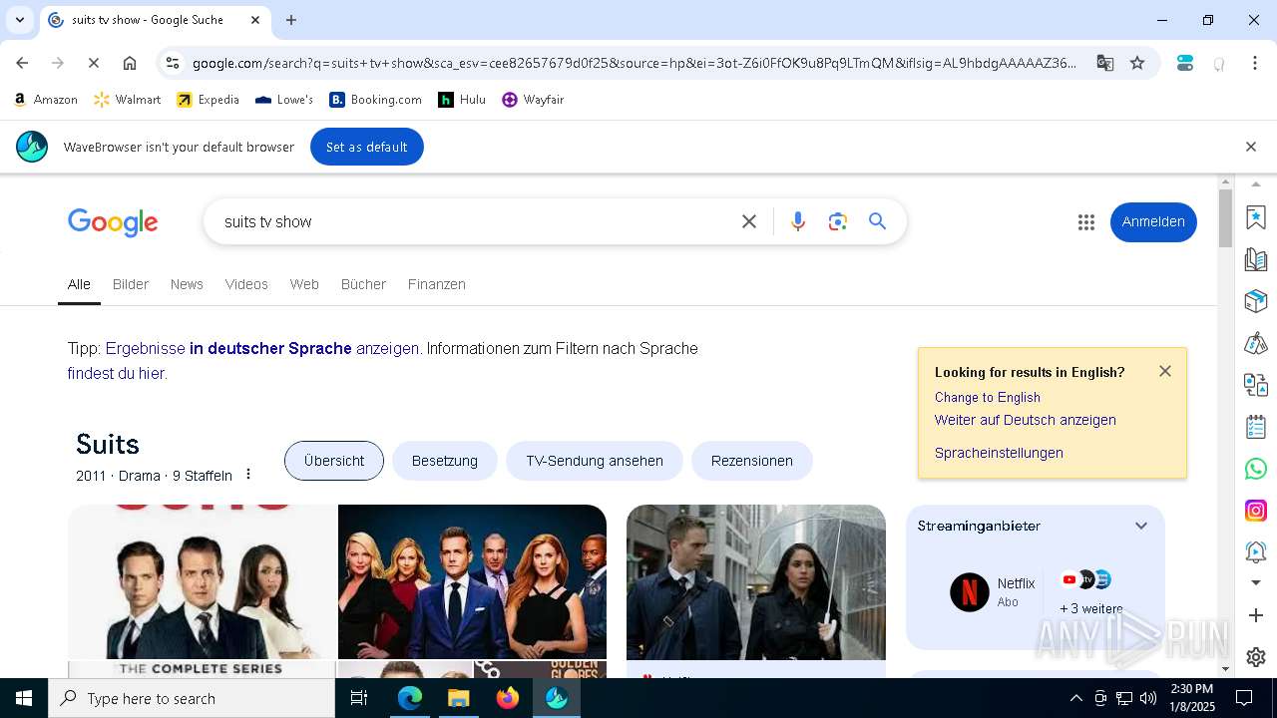View site information icon in address bar
This screenshot has width=1277, height=718.
coord(173,63)
